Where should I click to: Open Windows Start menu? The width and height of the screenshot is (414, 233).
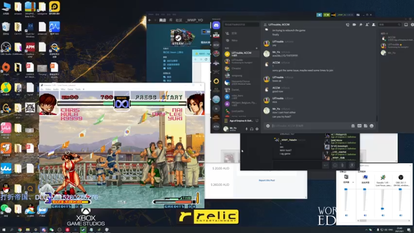pos(4,230)
